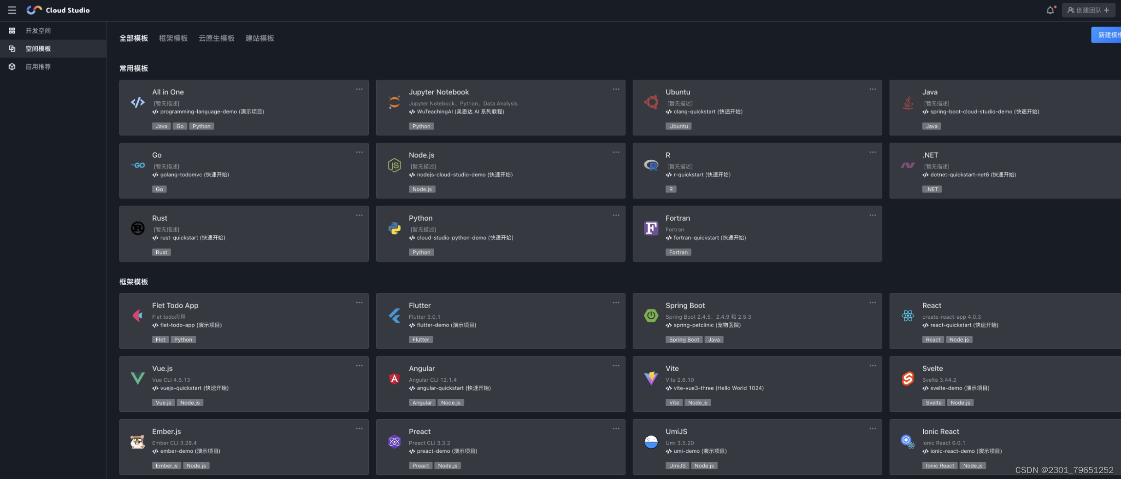Click the Java logo icon

tap(908, 102)
